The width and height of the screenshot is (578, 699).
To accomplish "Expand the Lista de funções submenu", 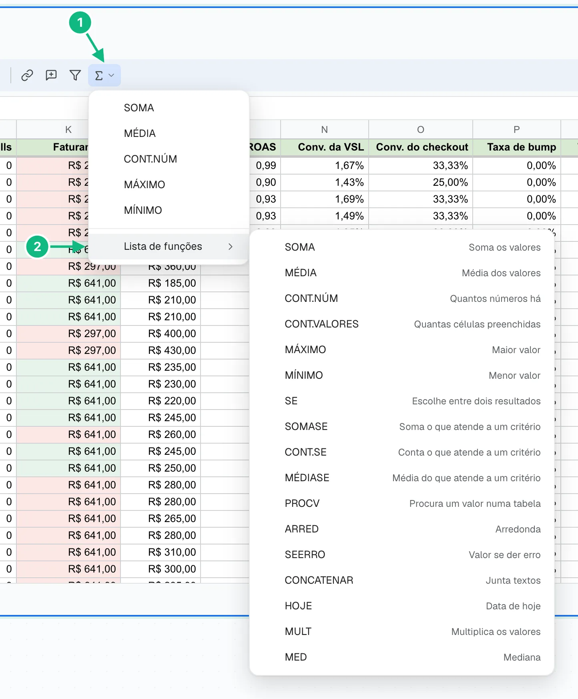I will [169, 247].
